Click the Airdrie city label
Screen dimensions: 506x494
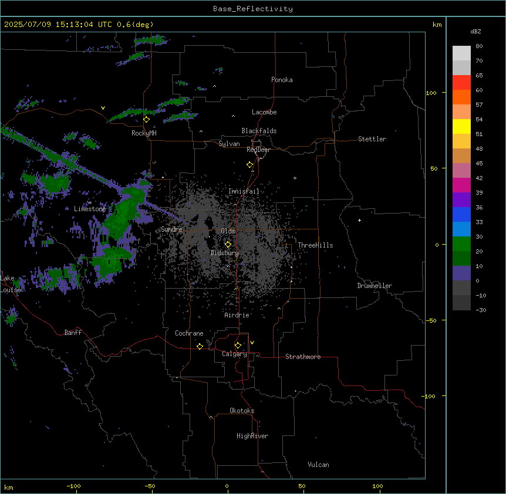point(237,315)
